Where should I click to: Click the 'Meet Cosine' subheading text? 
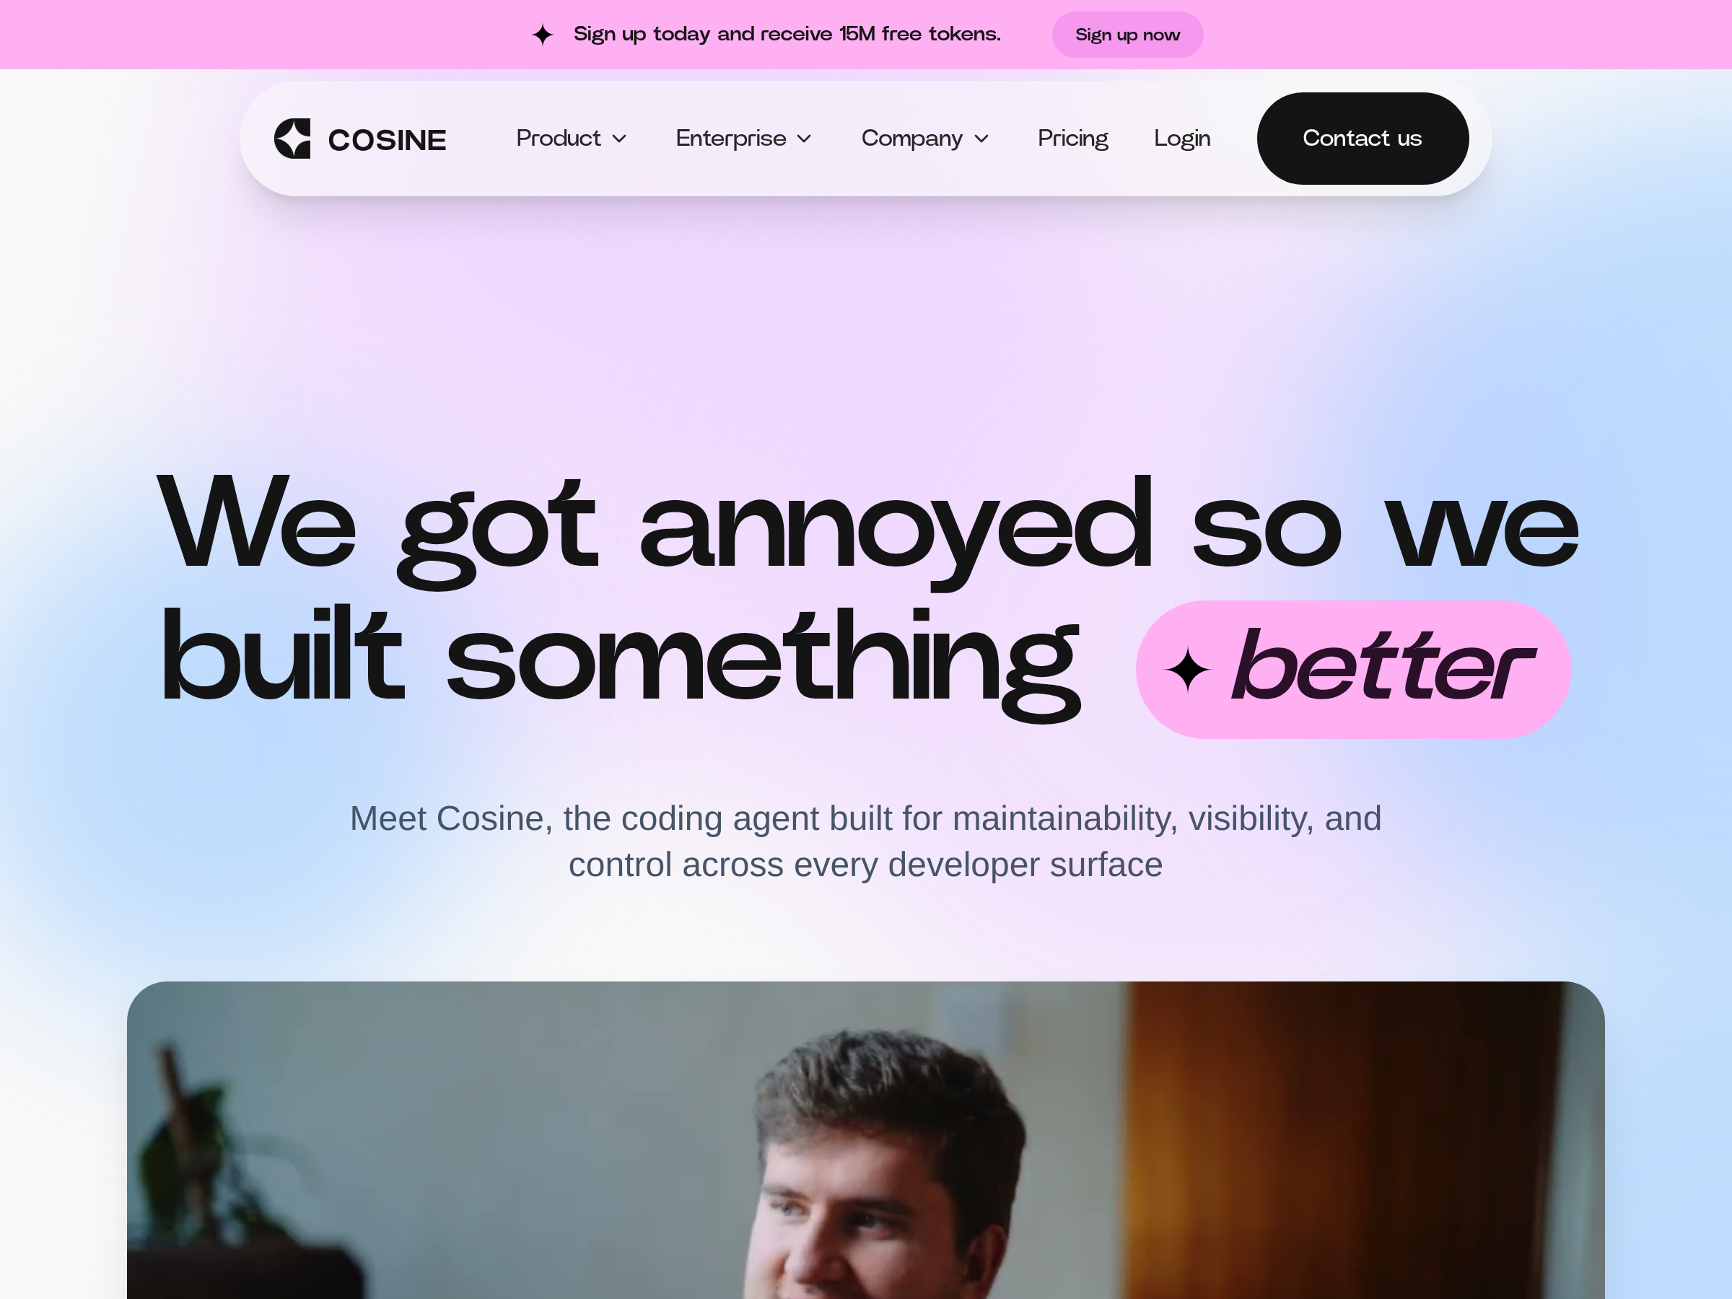coord(865,841)
